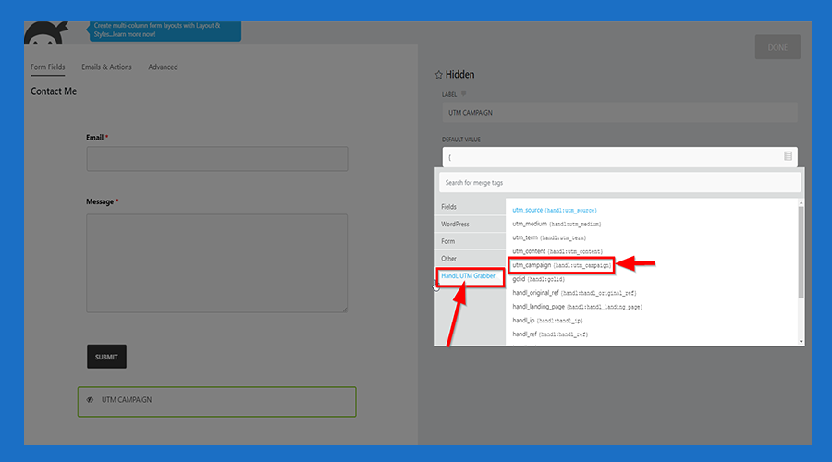Click the Email input field

pos(217,159)
